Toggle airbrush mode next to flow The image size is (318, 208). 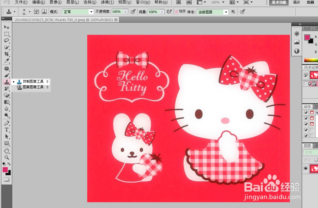(169, 12)
